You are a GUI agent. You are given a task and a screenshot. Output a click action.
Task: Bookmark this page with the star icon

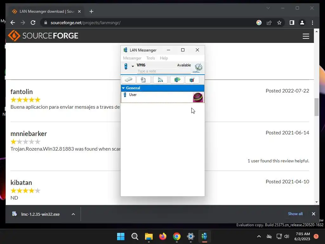279,23
